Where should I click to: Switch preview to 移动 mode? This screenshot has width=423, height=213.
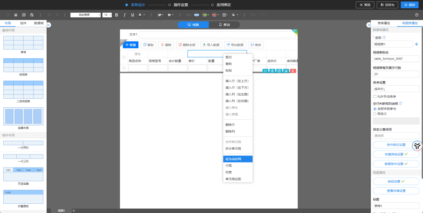(224, 25)
